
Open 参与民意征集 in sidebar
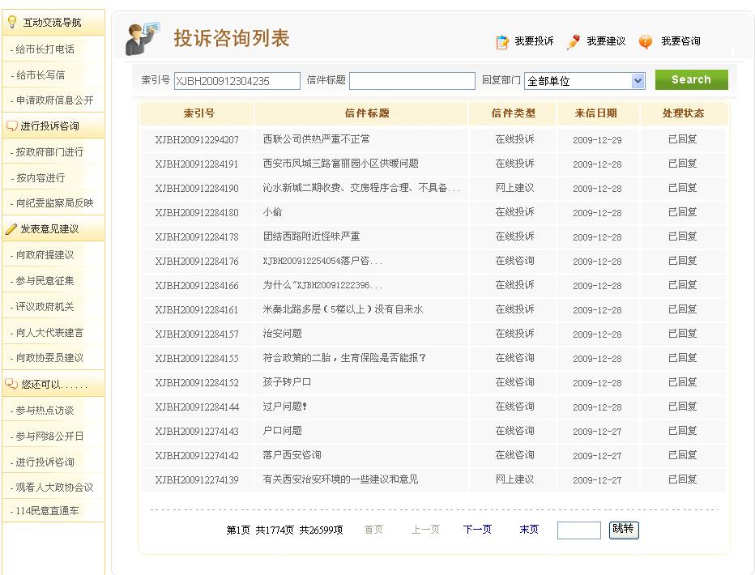point(45,281)
